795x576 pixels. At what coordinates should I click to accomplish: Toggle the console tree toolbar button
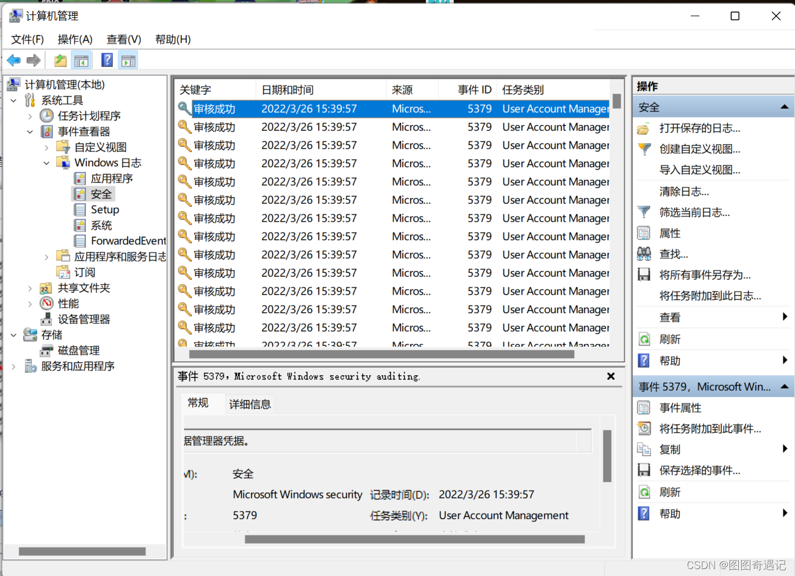tap(82, 60)
